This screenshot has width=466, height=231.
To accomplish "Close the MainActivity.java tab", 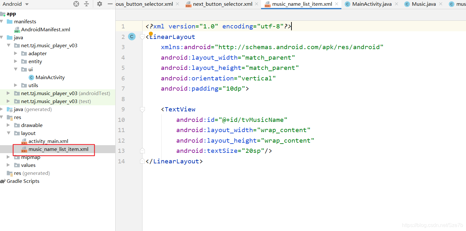I will [397, 4].
